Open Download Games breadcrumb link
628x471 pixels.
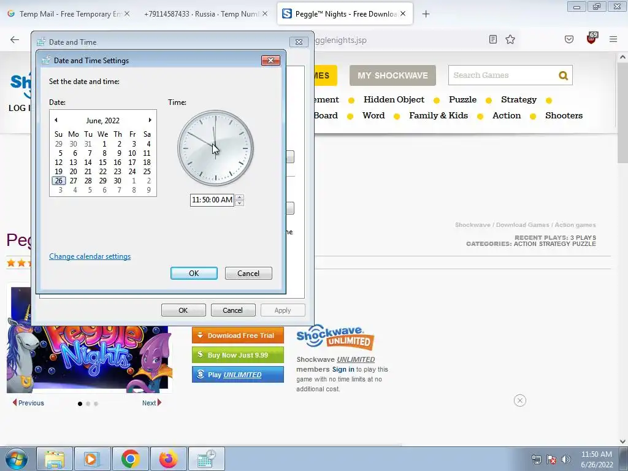click(523, 225)
